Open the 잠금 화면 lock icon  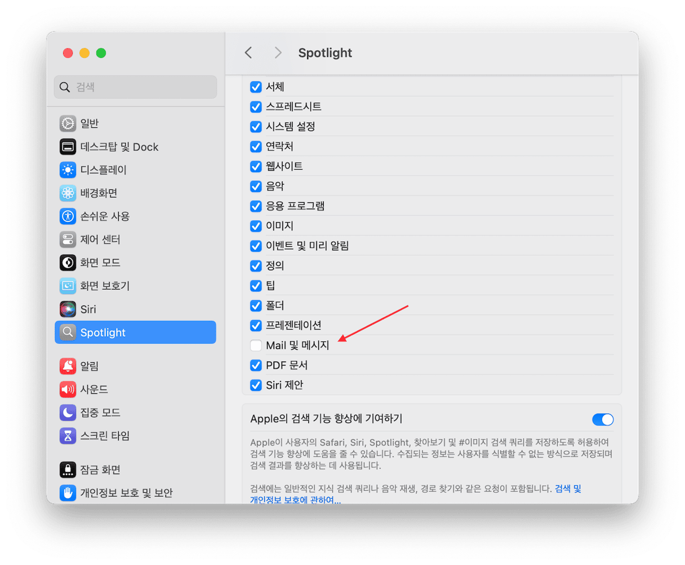click(68, 469)
